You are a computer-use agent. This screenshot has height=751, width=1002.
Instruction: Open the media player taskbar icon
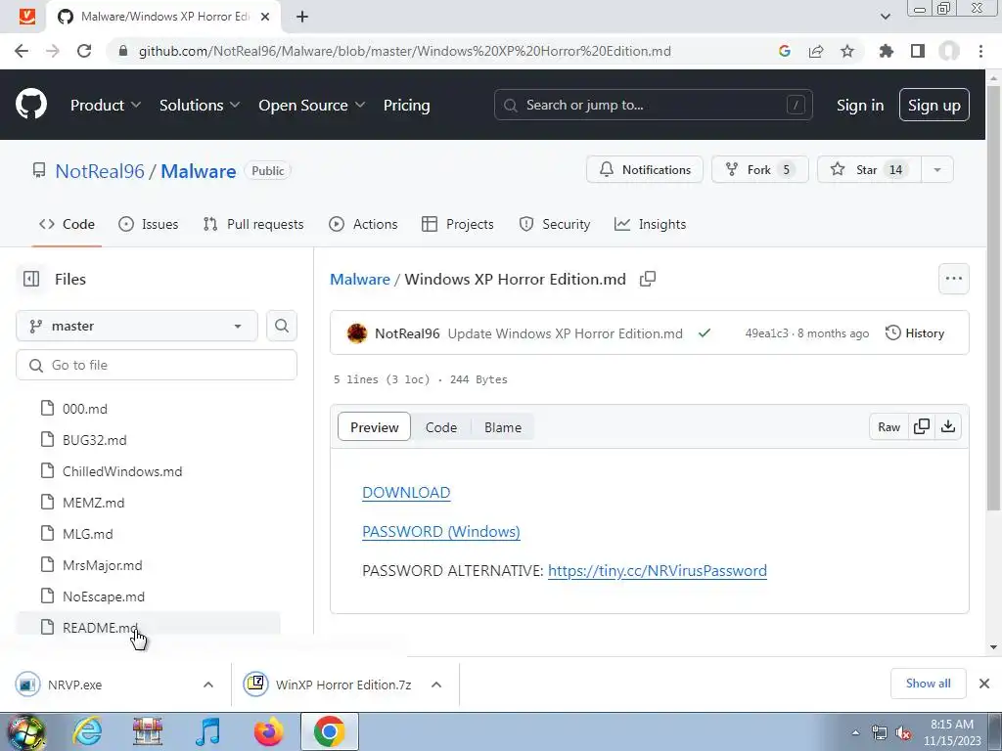pos(207,731)
